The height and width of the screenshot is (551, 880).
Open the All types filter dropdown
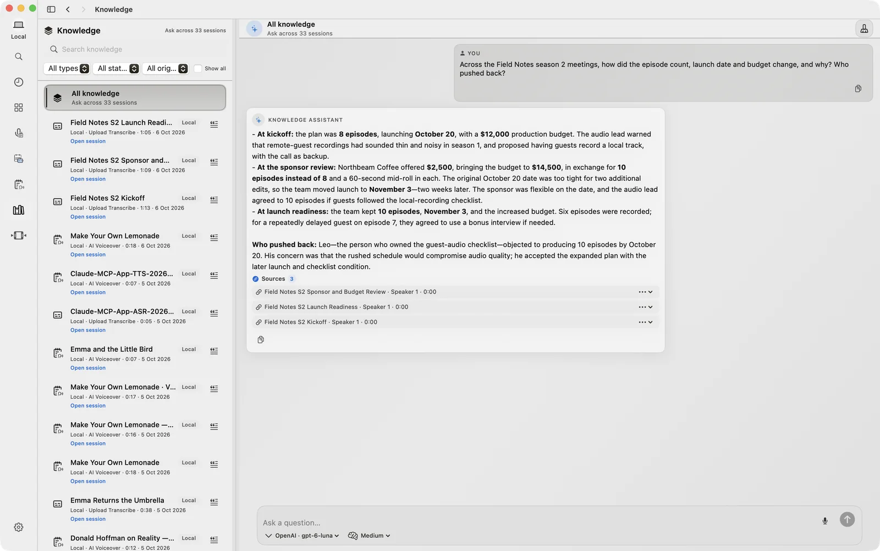pyautogui.click(x=68, y=69)
